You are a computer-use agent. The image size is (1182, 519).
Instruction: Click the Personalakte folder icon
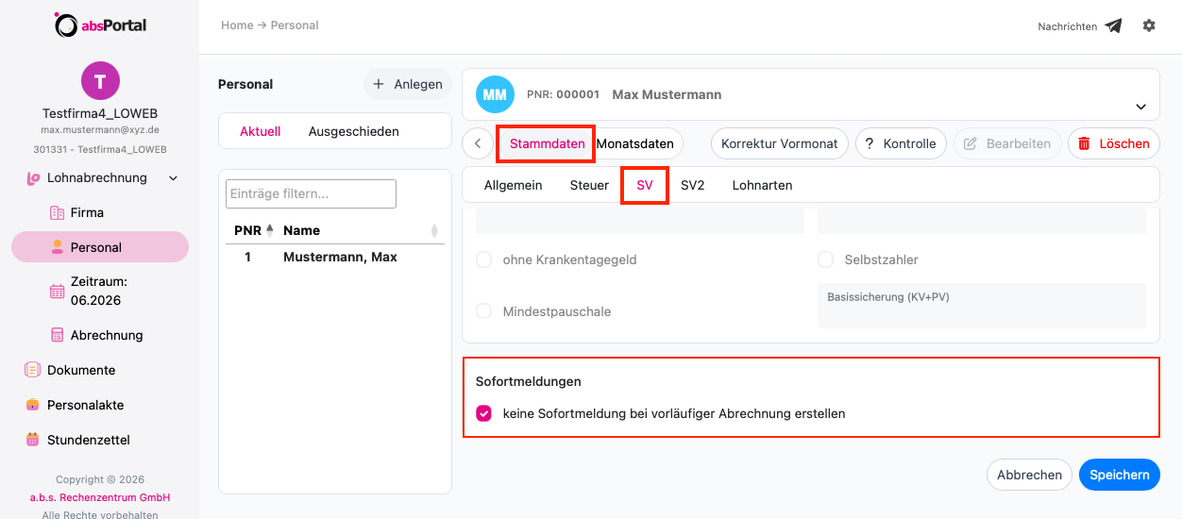point(33,405)
